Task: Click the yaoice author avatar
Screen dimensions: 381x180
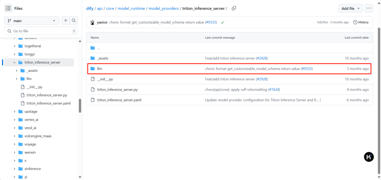Action: tap(92, 22)
